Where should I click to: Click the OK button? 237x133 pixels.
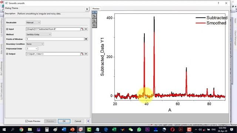click(x=64, y=121)
